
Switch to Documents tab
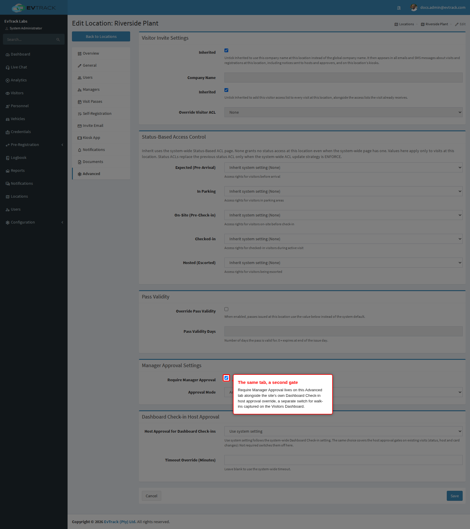click(101, 162)
